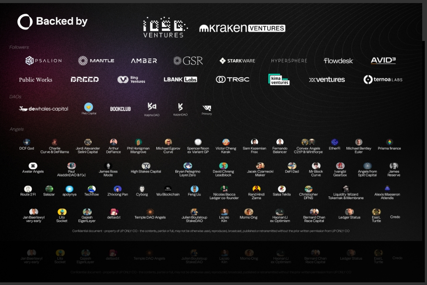Click the Kima Ventures logo
Screen dimensions: 427x285
tap(279, 80)
